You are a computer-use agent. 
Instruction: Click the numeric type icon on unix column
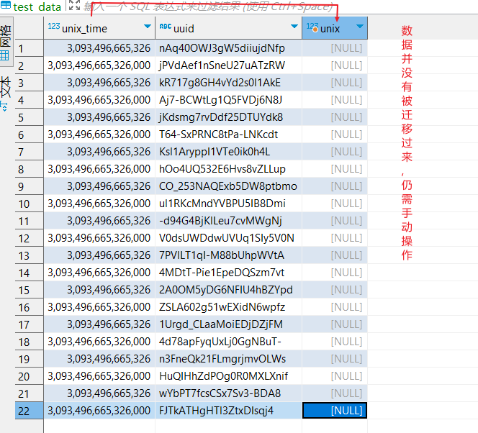(x=312, y=27)
